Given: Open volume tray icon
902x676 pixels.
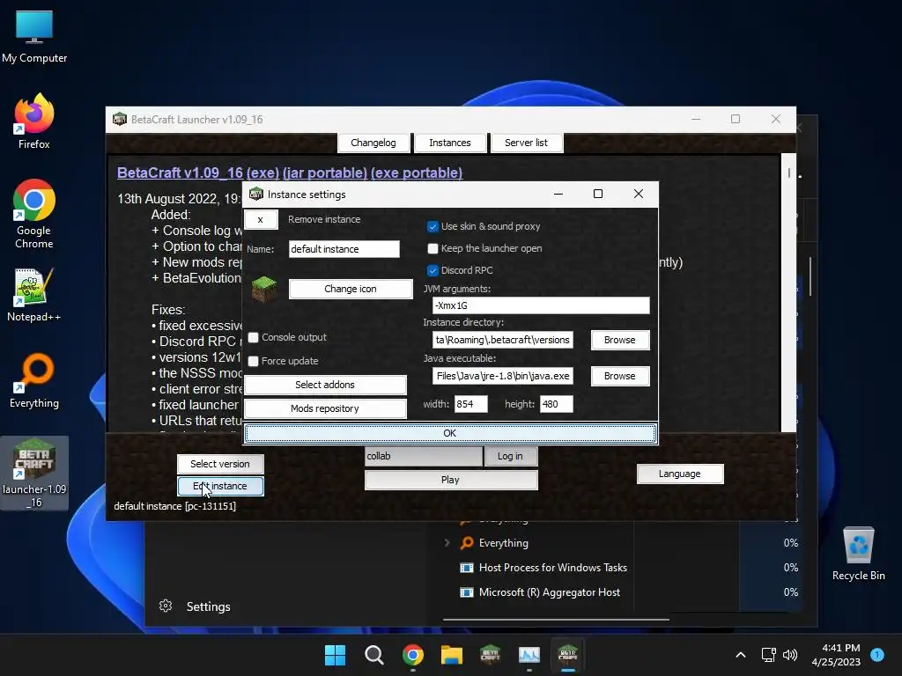Looking at the screenshot, I should click(790, 655).
